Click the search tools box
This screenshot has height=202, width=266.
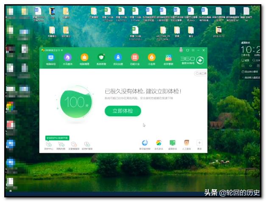[x=201, y=73]
